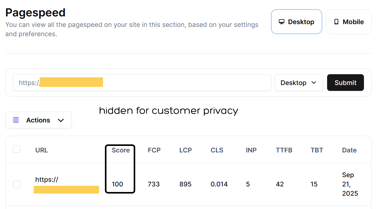Check the first URL row checkbox
The height and width of the screenshot is (209, 376).
coord(17,184)
